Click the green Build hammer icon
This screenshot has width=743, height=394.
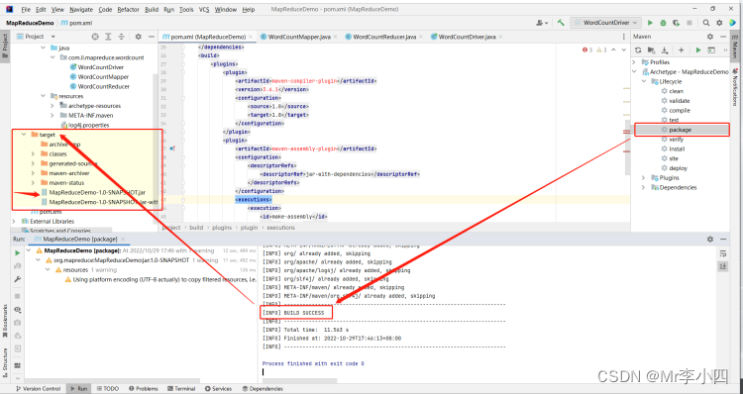click(x=561, y=22)
